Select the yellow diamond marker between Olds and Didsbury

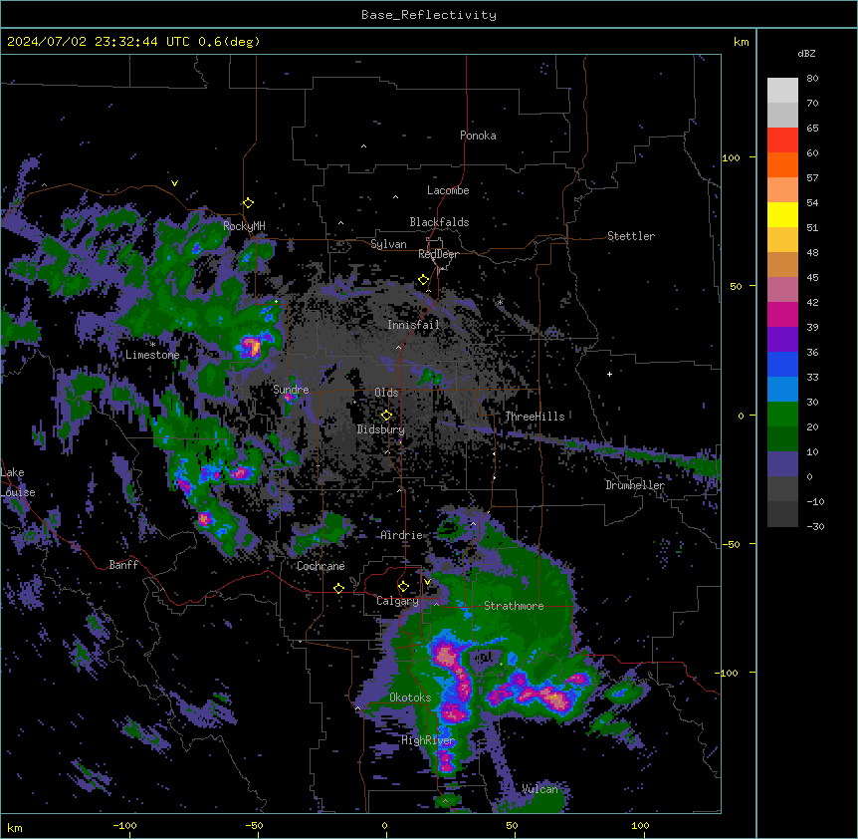point(386,416)
